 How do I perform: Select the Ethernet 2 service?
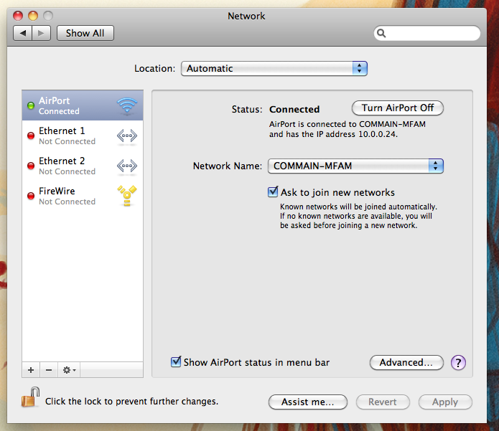(x=83, y=166)
